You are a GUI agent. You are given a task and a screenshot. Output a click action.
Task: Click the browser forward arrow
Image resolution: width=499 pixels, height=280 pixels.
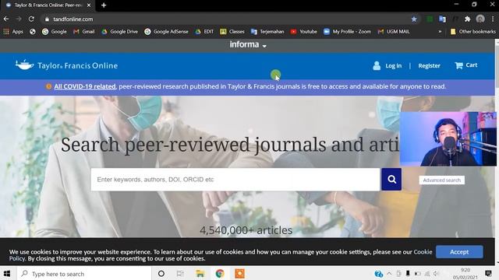coord(19,19)
